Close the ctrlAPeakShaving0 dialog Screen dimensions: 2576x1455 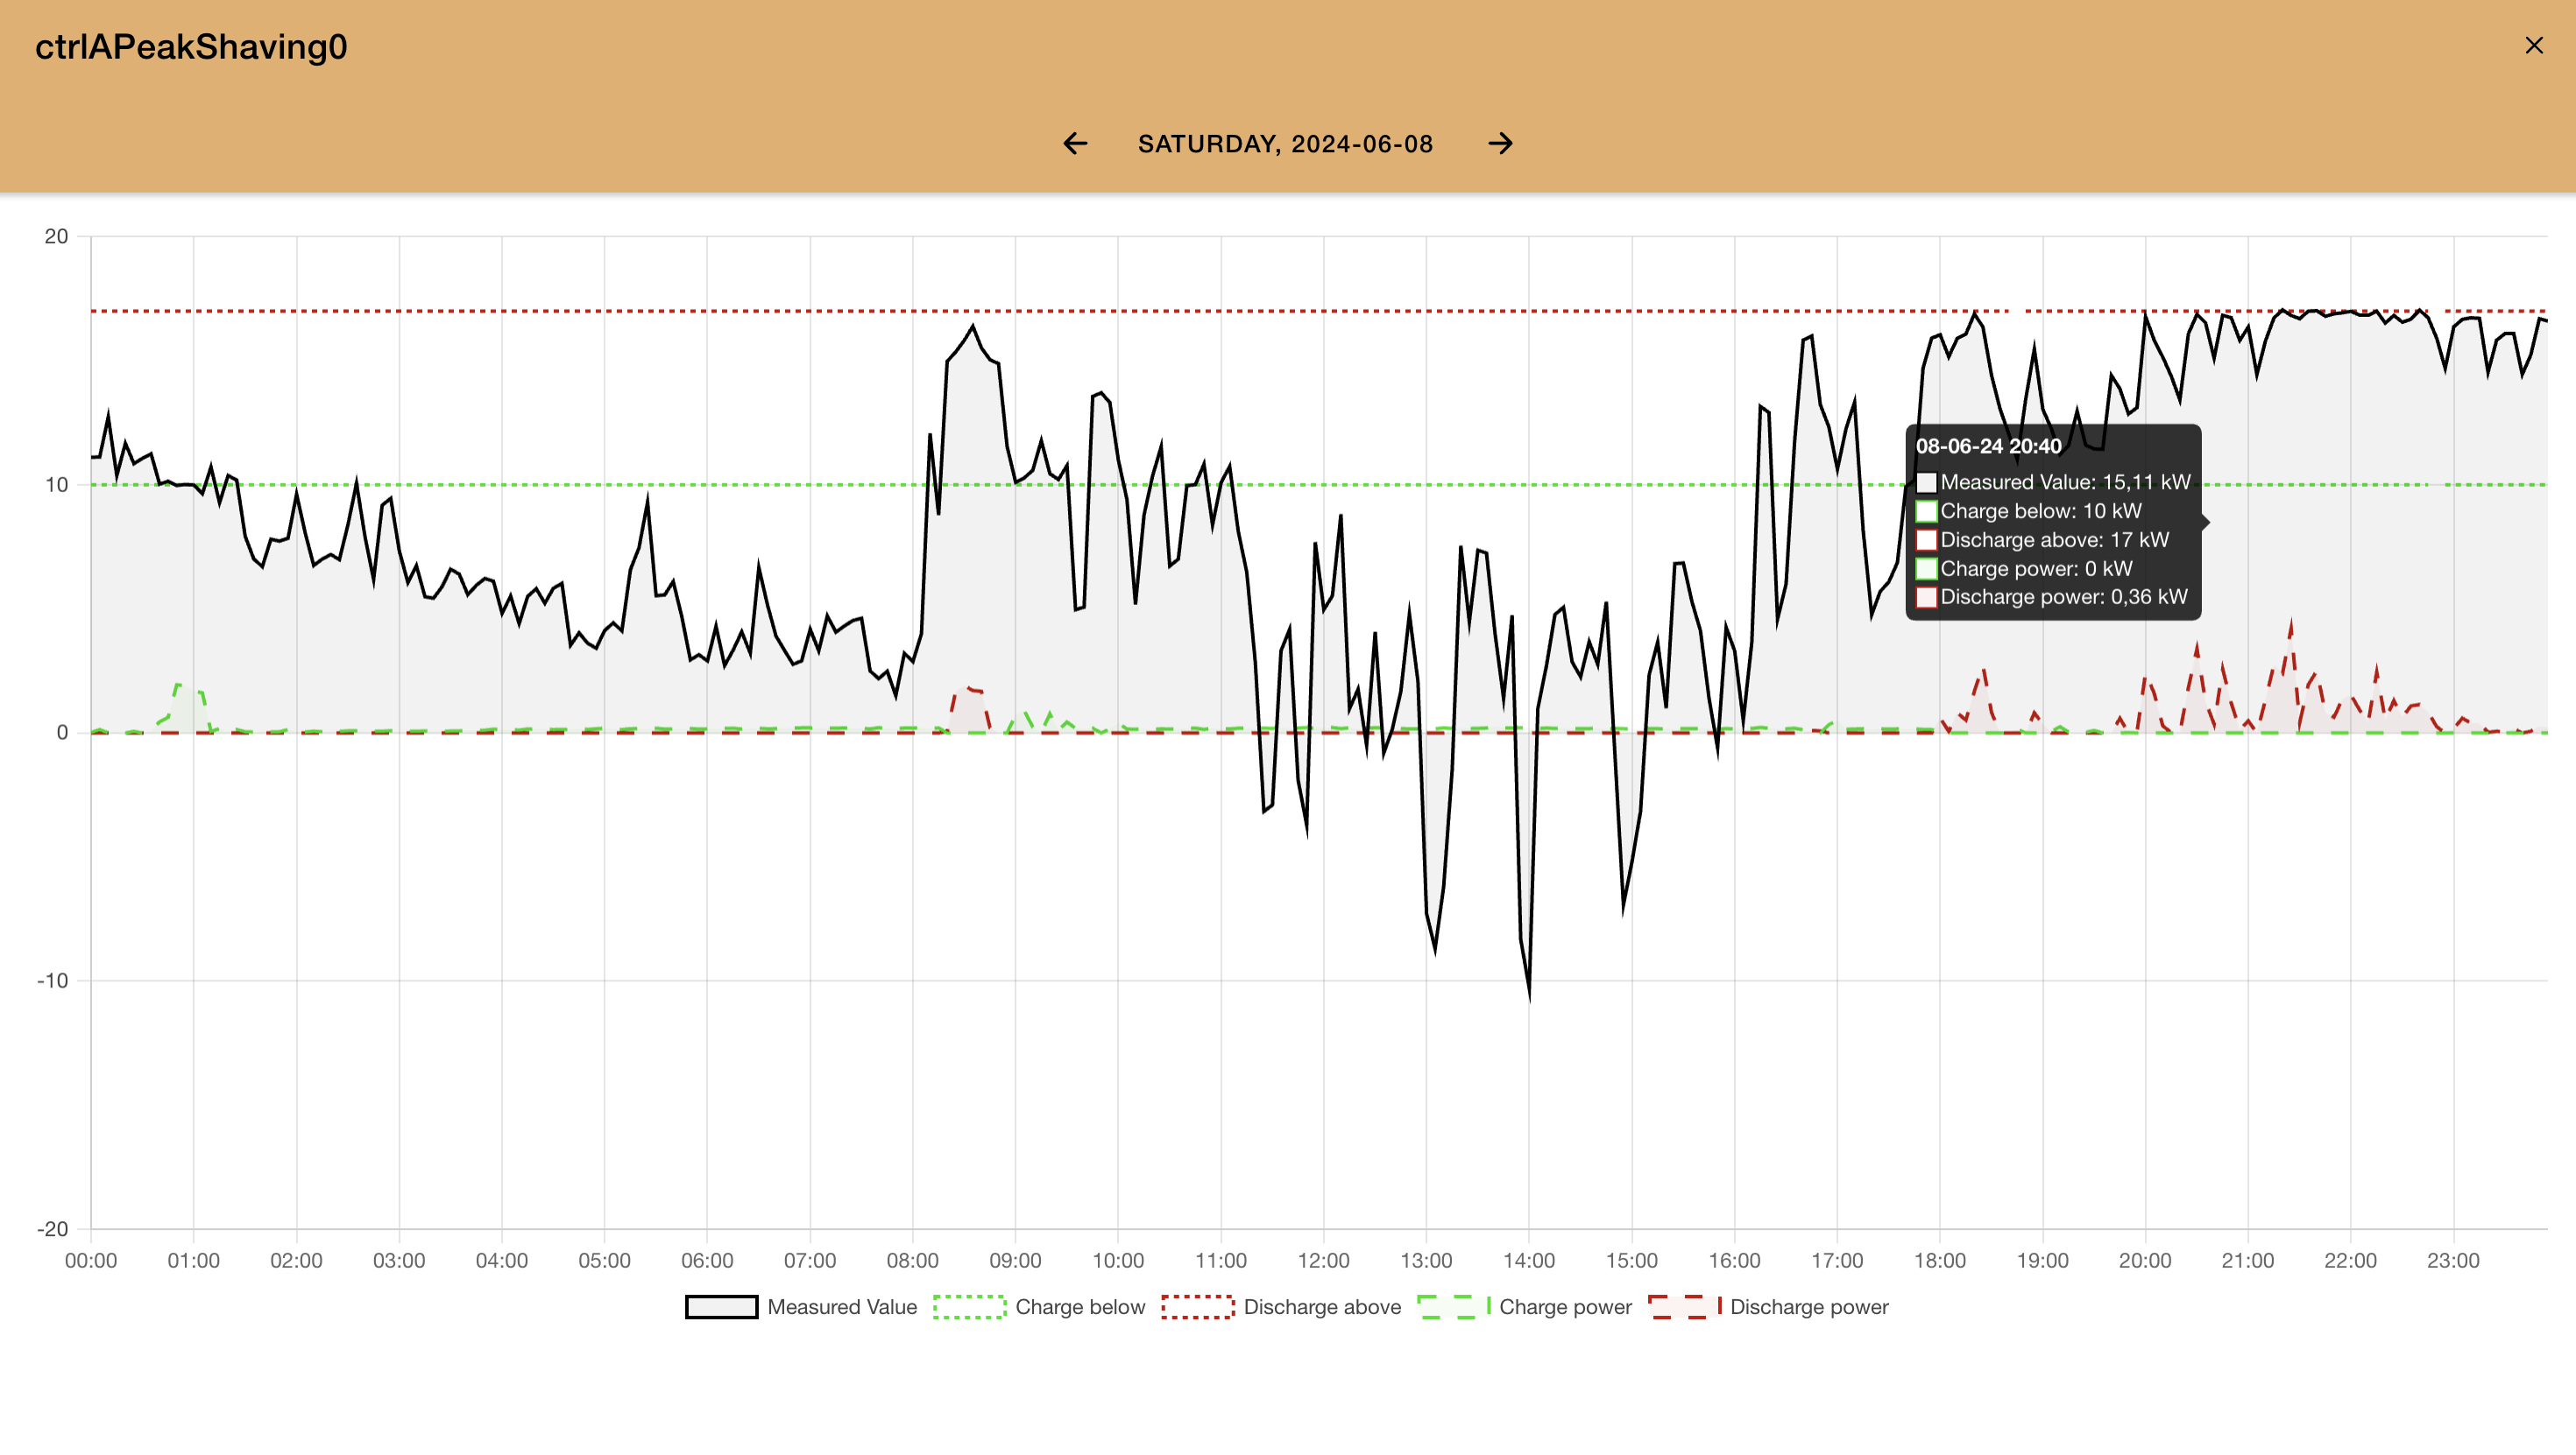(x=2533, y=46)
